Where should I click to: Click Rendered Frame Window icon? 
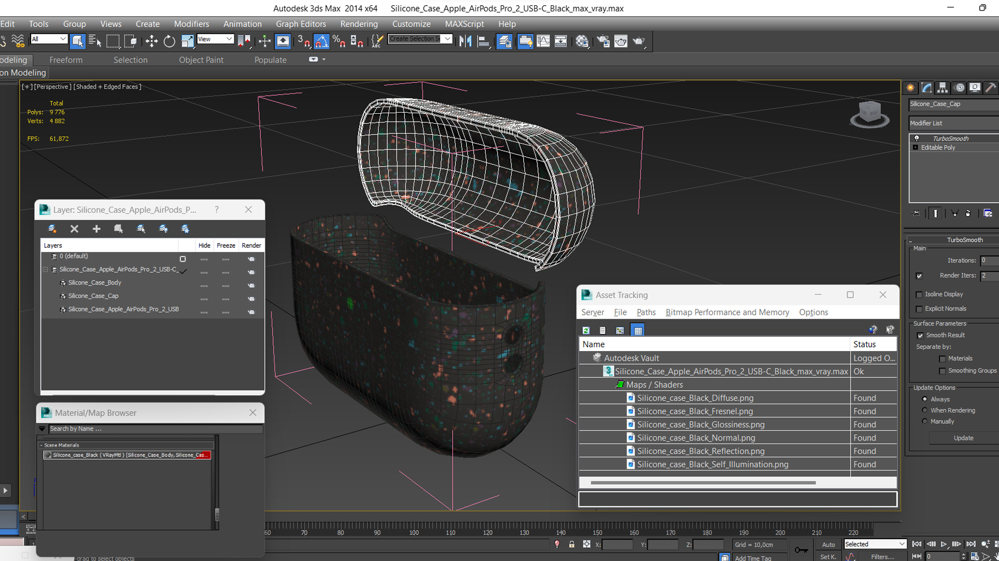pyautogui.click(x=621, y=41)
